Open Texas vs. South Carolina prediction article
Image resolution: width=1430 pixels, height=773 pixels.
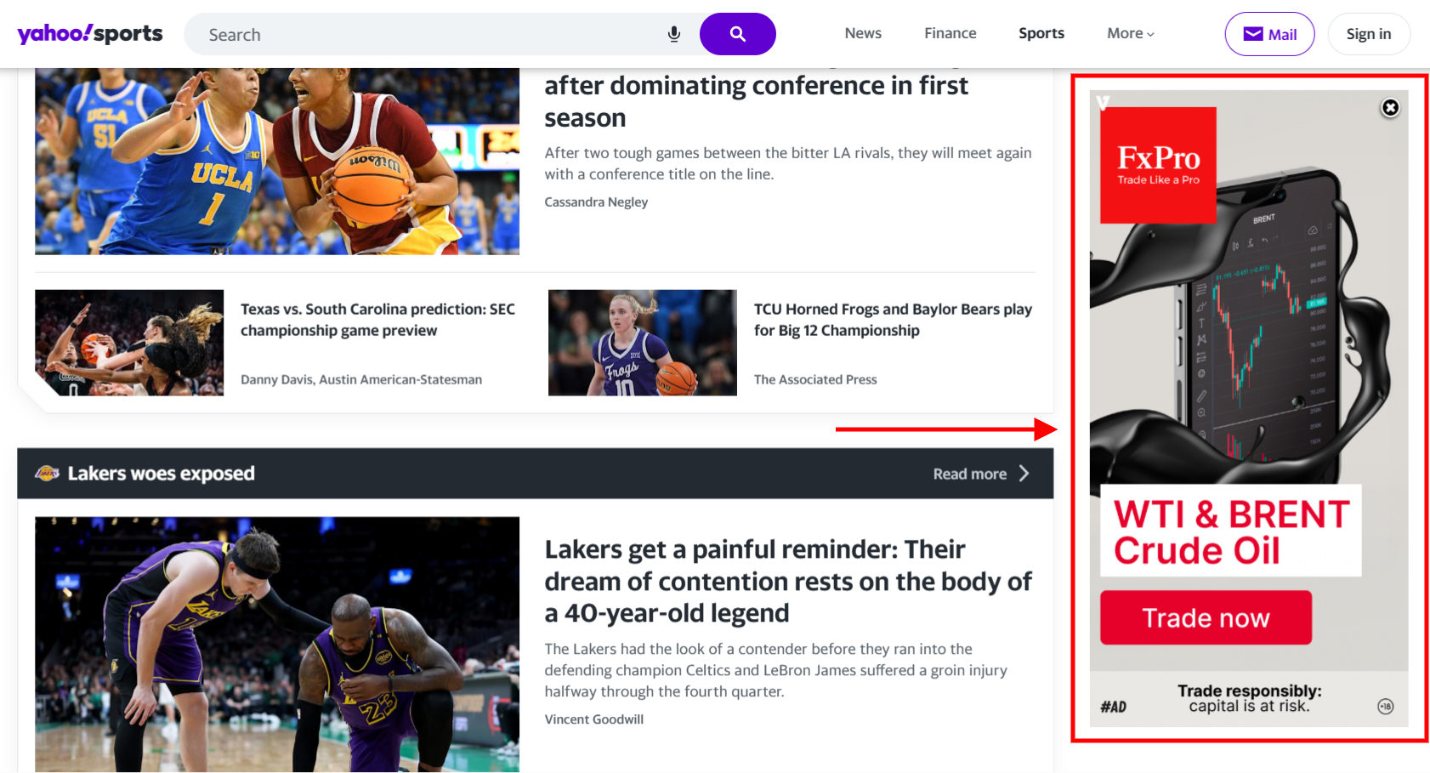377,320
